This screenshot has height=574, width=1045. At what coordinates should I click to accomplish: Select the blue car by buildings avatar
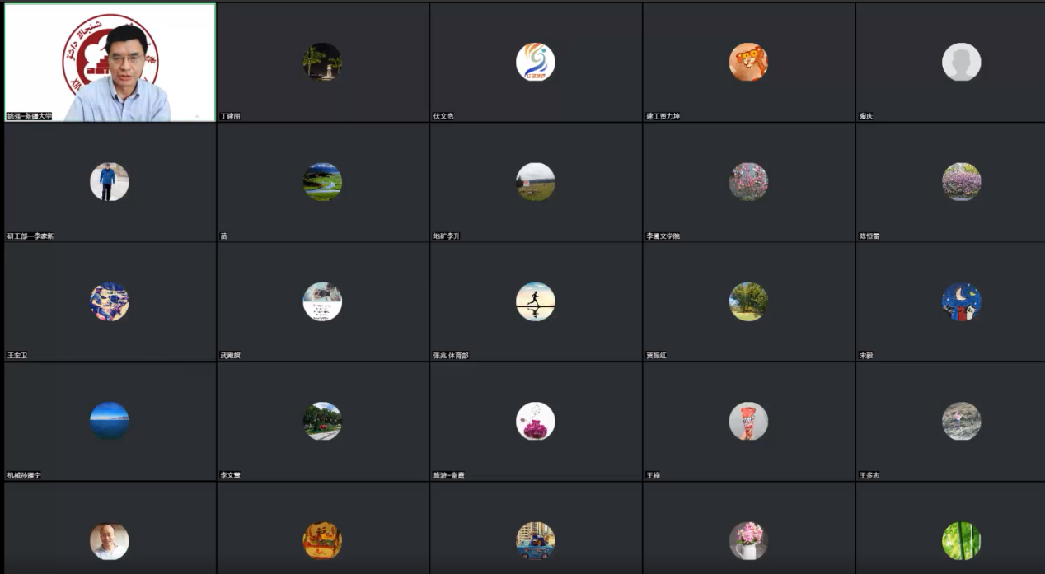pyautogui.click(x=536, y=541)
